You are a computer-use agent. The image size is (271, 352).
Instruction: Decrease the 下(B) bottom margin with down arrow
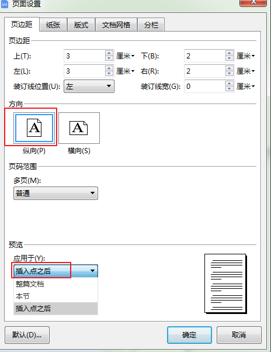coord(230,58)
